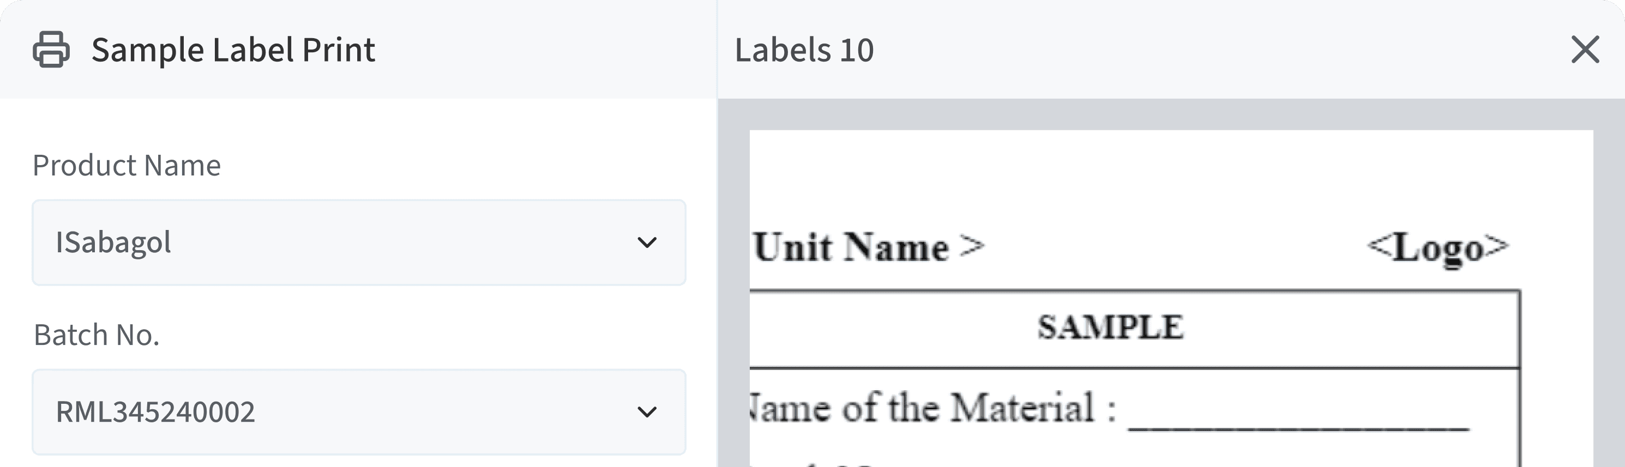1625x467 pixels.
Task: Click the printer icon beside Sample Label Print
Action: pos(50,48)
